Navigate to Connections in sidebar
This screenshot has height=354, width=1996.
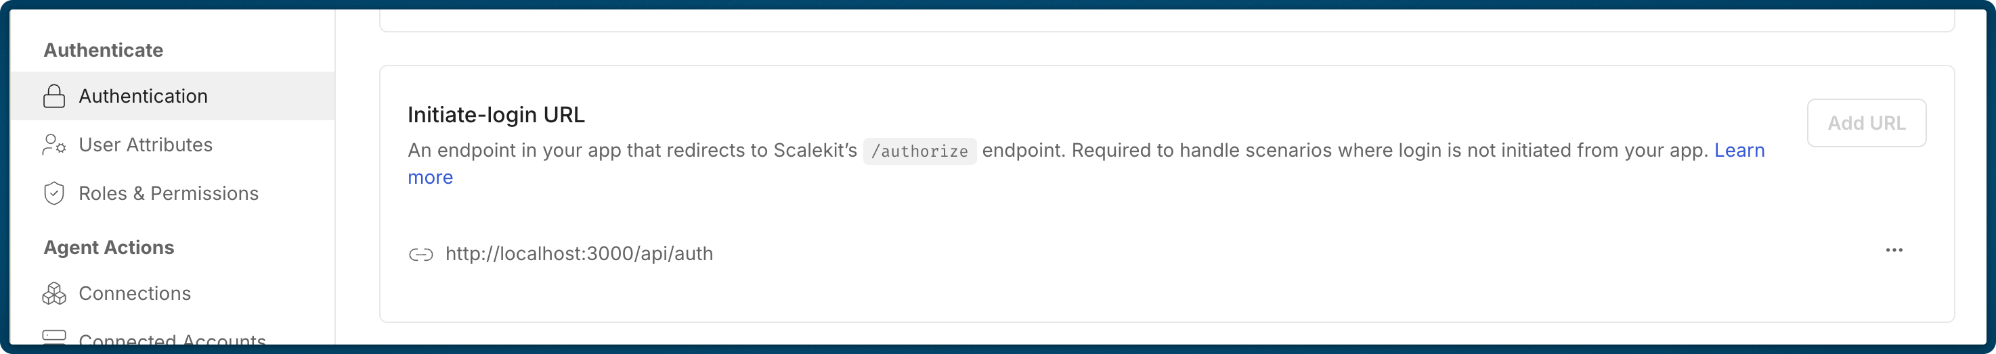[x=135, y=294]
